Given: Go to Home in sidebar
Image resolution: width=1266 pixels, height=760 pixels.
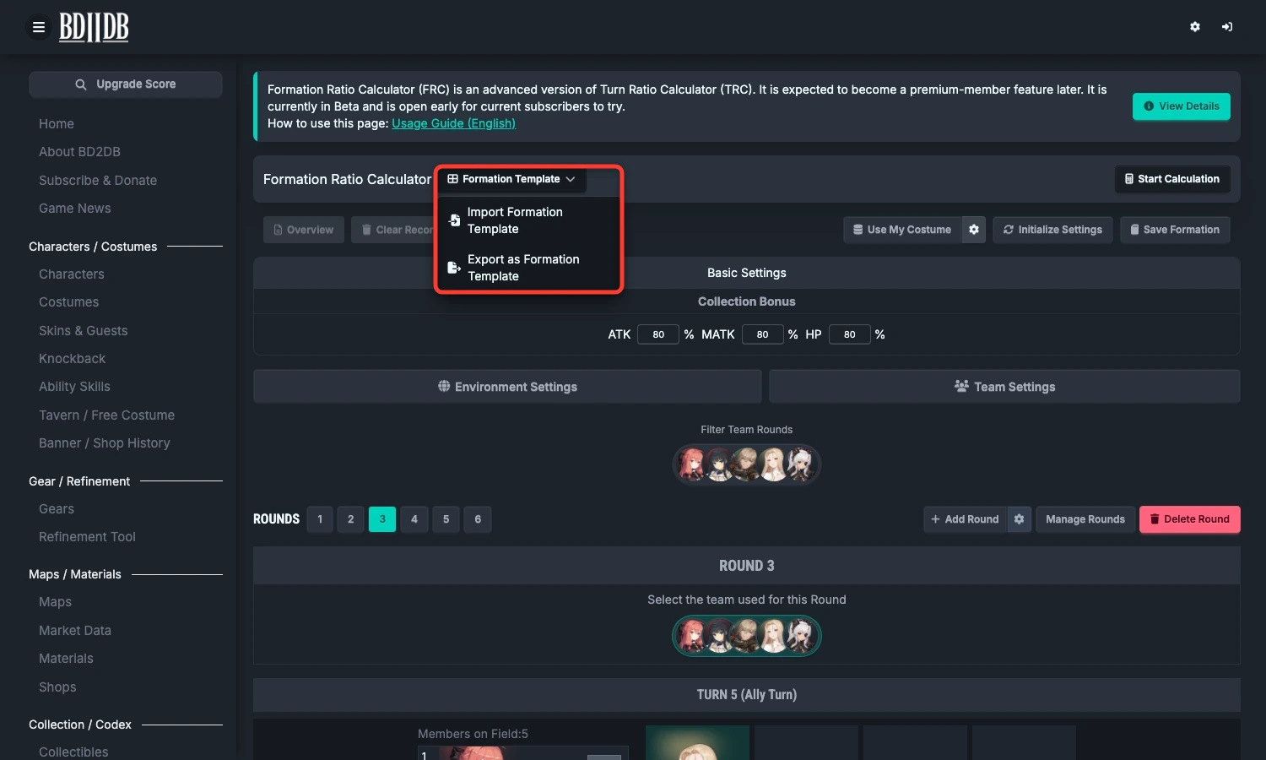Looking at the screenshot, I should (57, 123).
